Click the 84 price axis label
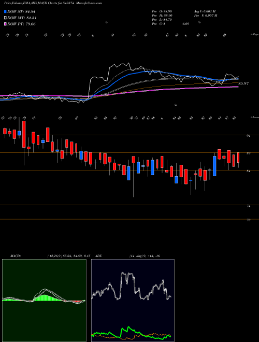259x342 pixels. point(248,171)
